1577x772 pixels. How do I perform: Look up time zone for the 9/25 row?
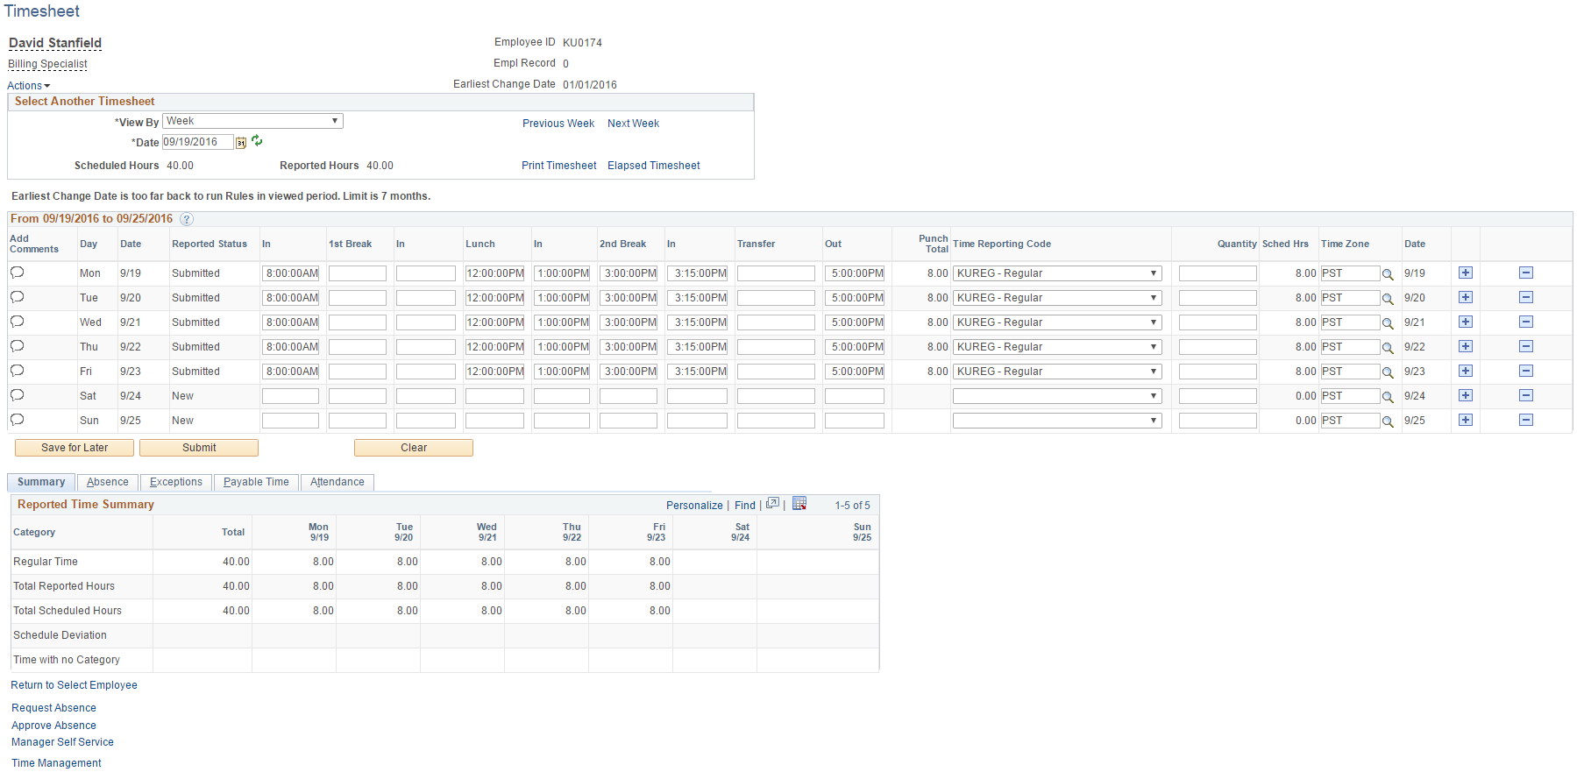[x=1388, y=421]
